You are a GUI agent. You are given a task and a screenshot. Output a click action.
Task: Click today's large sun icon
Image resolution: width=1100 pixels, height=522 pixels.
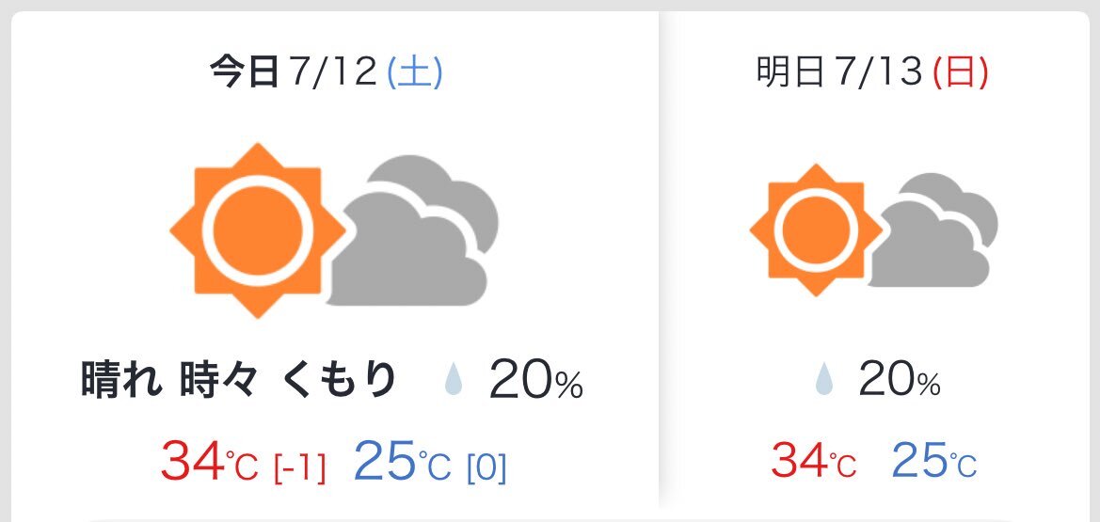258,230
